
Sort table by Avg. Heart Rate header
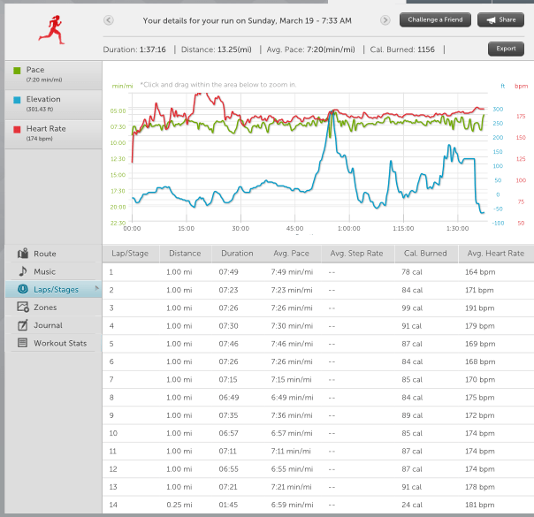coord(495,253)
